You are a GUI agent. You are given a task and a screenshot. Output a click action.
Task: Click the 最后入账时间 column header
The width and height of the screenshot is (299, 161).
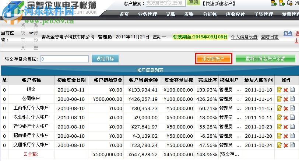[258, 80]
